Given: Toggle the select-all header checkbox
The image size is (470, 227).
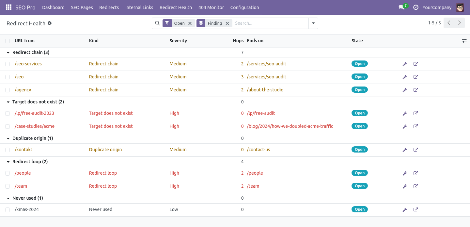Looking at the screenshot, I should [8, 41].
